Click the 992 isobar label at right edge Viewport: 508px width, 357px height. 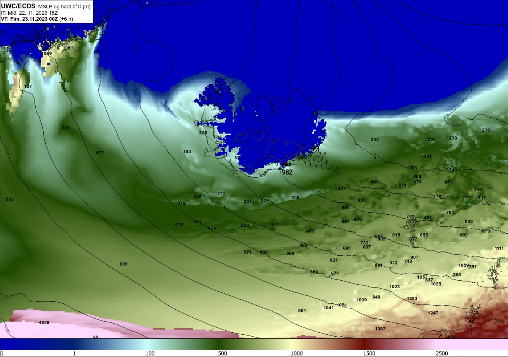(x=502, y=232)
